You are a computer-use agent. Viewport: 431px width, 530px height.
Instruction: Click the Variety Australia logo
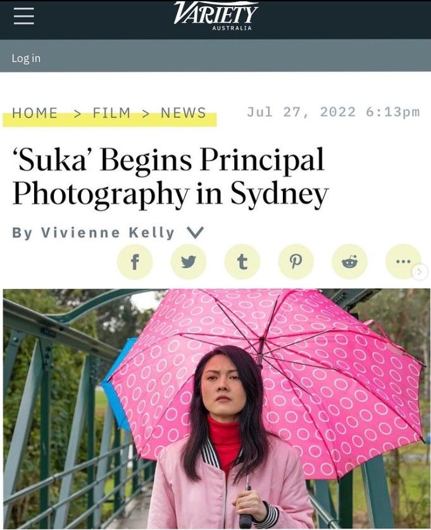pos(215,16)
